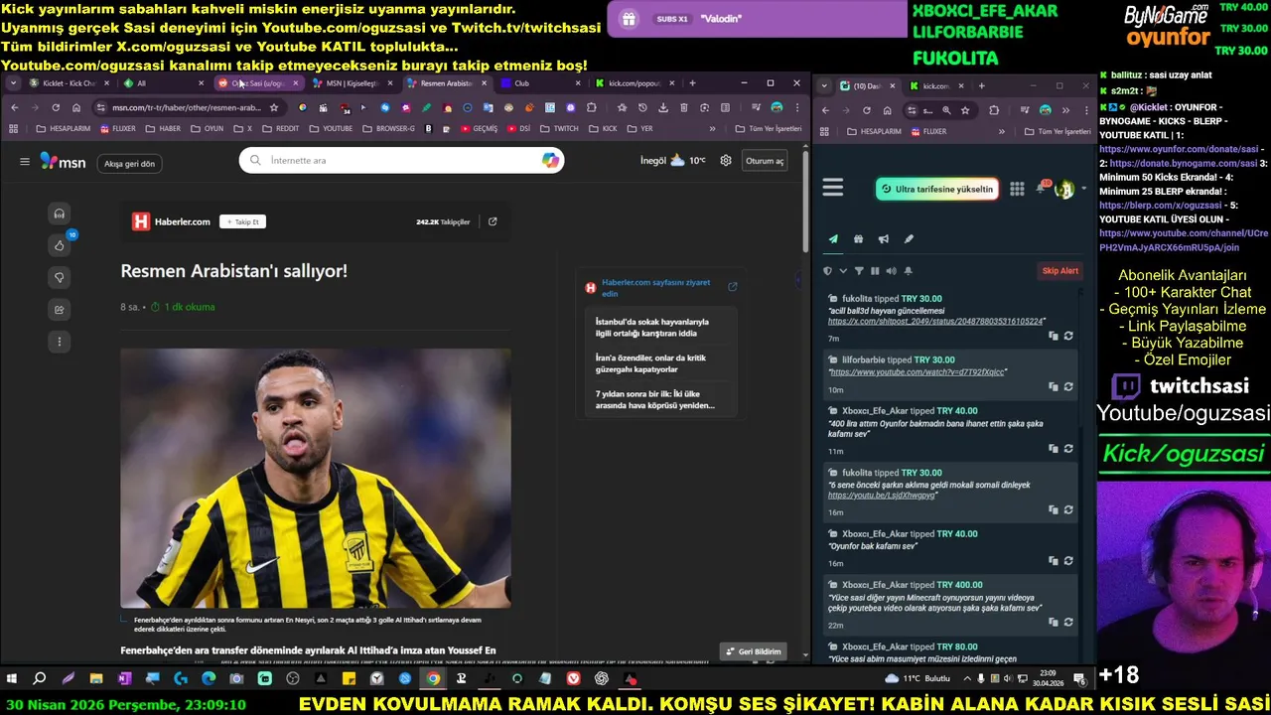Replay Xboxcı_Efe_Akar's TRY 400.00 alert
The image size is (1271, 715).
1068,623
